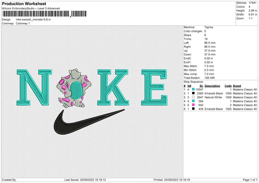Click the "Description" column header
The height and width of the screenshot is (183, 259).
(212, 86)
